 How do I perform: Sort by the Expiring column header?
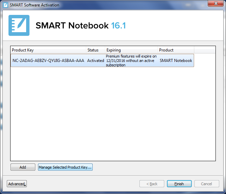(x=131, y=50)
